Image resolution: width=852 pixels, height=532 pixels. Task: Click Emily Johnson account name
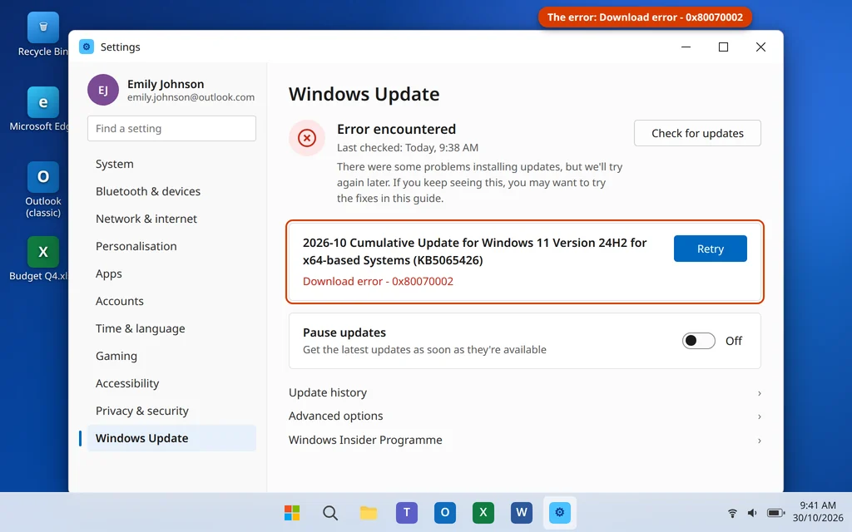(166, 84)
